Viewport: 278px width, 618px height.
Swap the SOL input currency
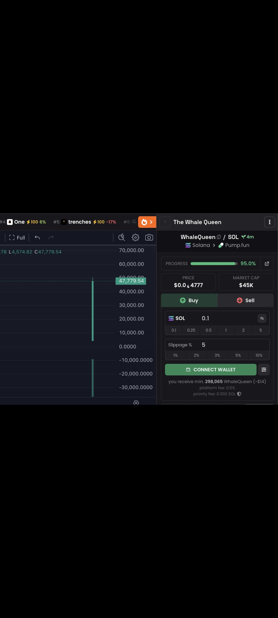(x=262, y=318)
